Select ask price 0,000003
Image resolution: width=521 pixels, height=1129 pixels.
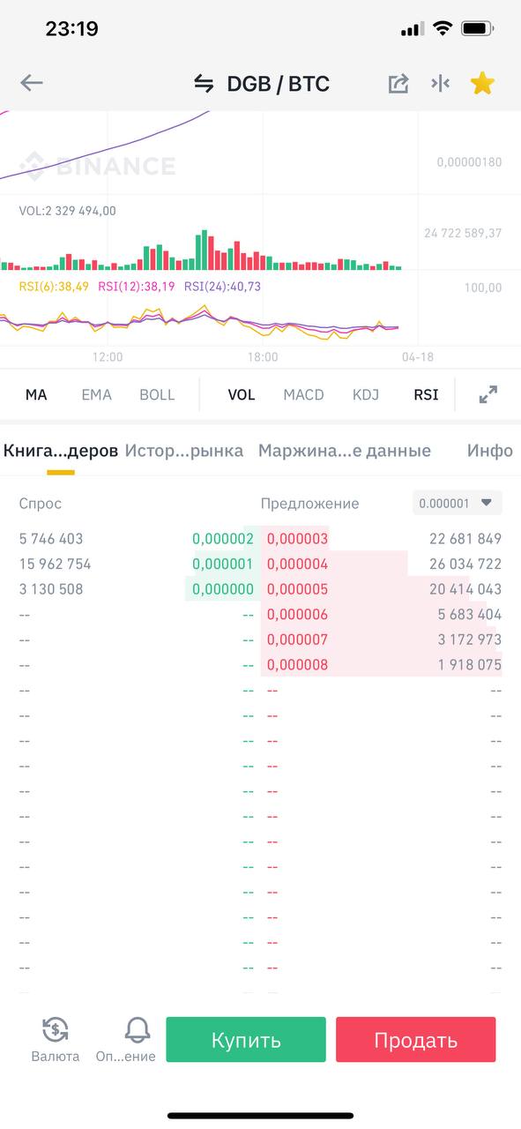[298, 539]
